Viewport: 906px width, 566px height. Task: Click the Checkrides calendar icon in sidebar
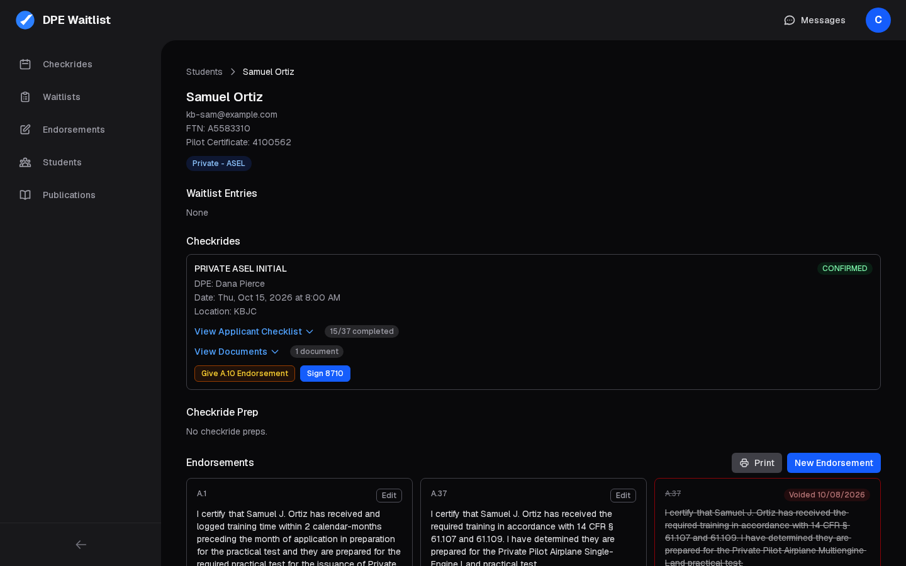coord(25,64)
